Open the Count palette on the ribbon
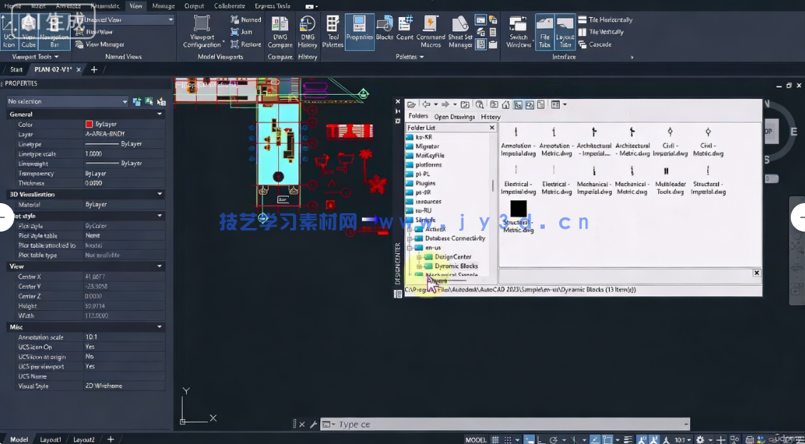The image size is (805, 444). point(404,30)
